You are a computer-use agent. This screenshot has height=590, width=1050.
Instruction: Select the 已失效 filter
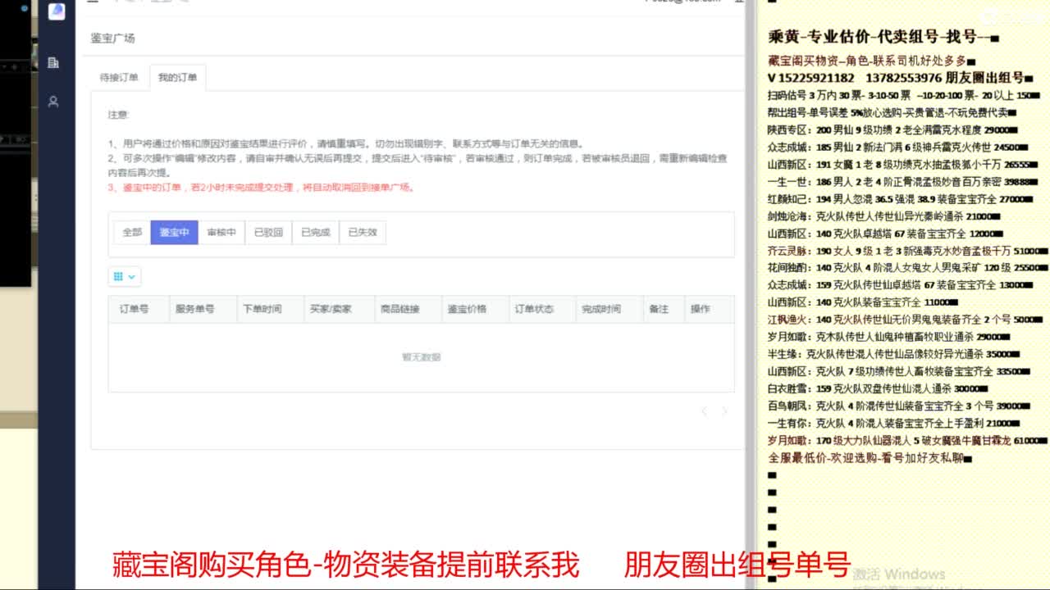[363, 233]
